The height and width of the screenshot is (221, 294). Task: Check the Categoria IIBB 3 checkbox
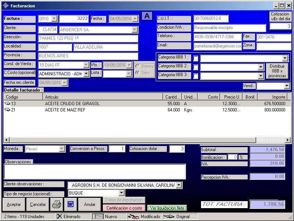196,76
